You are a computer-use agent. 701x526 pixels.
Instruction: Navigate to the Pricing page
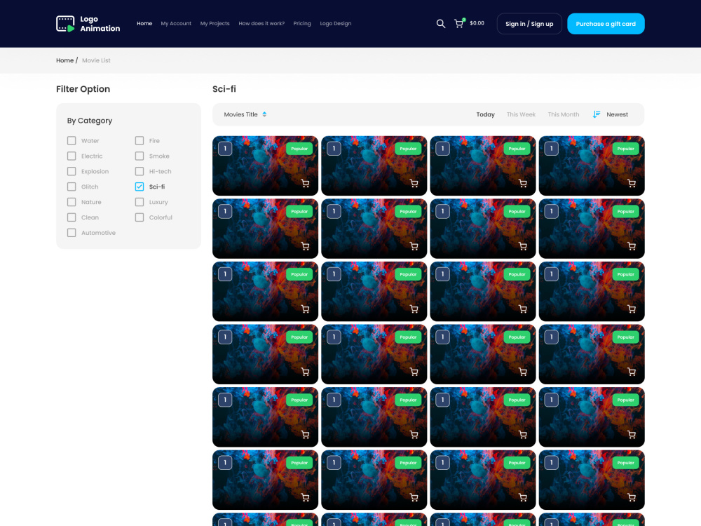(302, 24)
